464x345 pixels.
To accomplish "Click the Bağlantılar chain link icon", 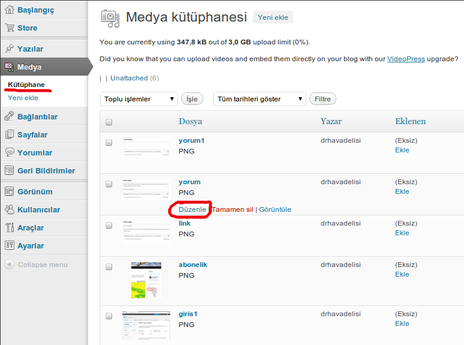I will 9,116.
